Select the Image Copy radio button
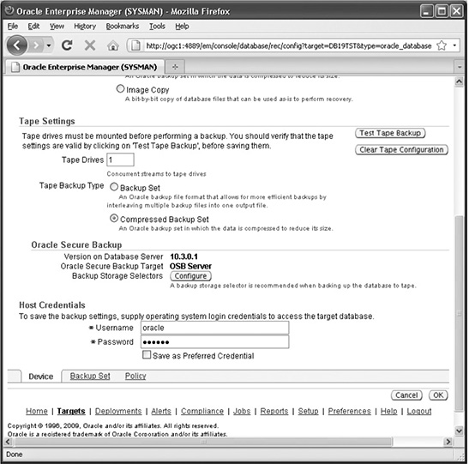The image size is (469, 464). pos(120,89)
